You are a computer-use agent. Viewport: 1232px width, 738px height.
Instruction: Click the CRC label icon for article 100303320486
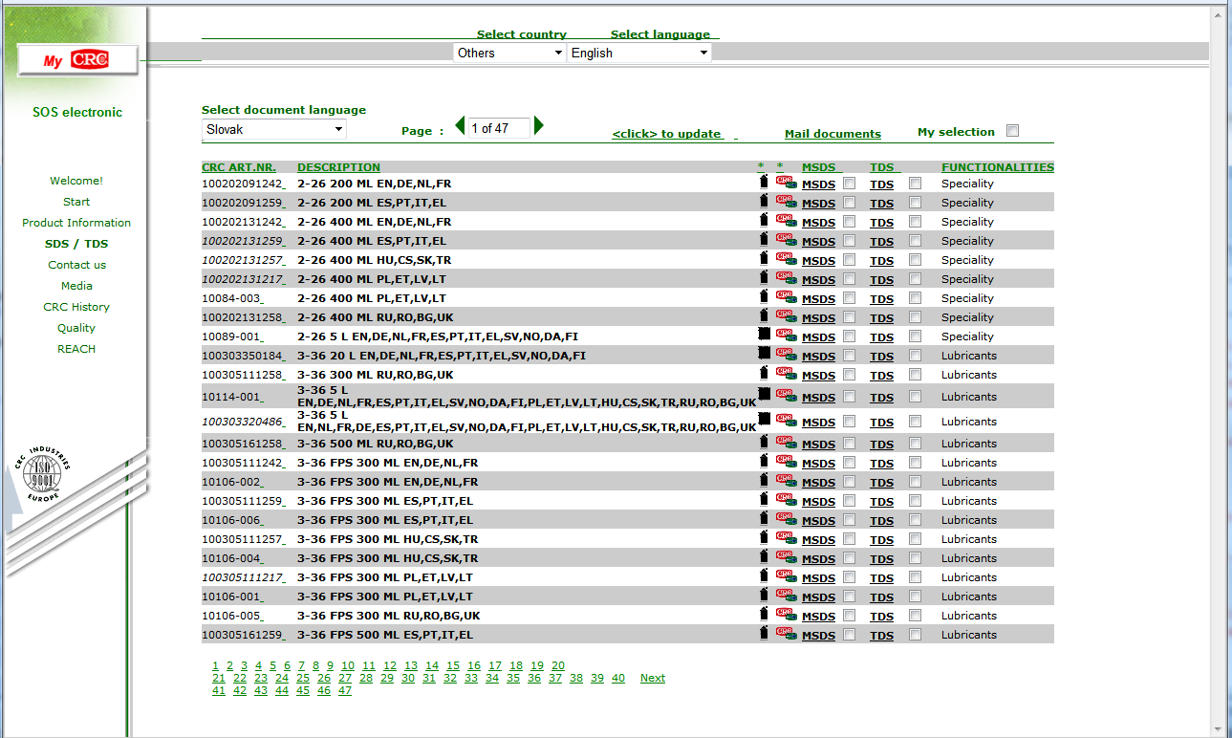[786, 420]
